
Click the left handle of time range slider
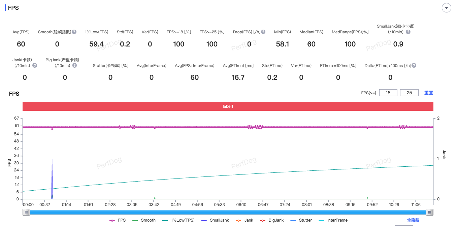pyautogui.click(x=26, y=212)
